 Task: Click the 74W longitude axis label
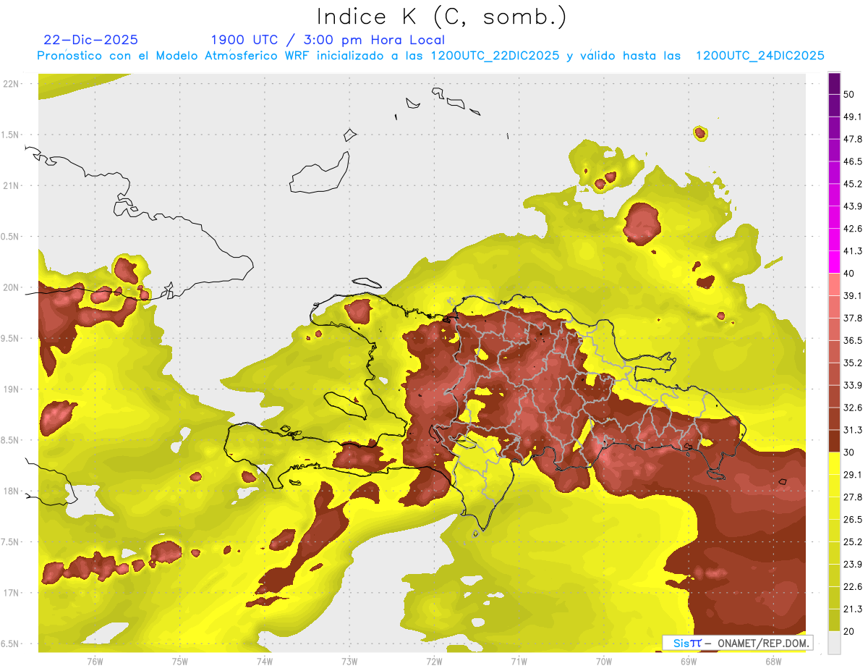click(x=264, y=661)
